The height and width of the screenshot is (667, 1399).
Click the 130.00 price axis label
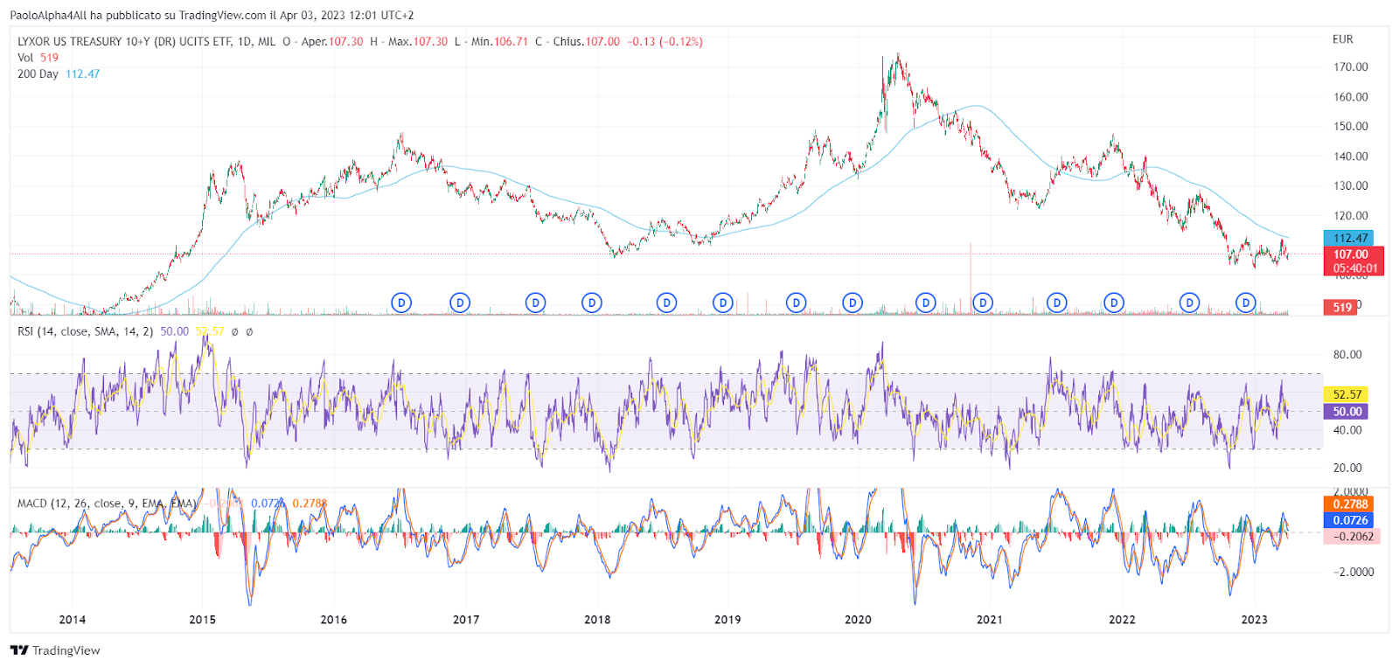[1351, 186]
